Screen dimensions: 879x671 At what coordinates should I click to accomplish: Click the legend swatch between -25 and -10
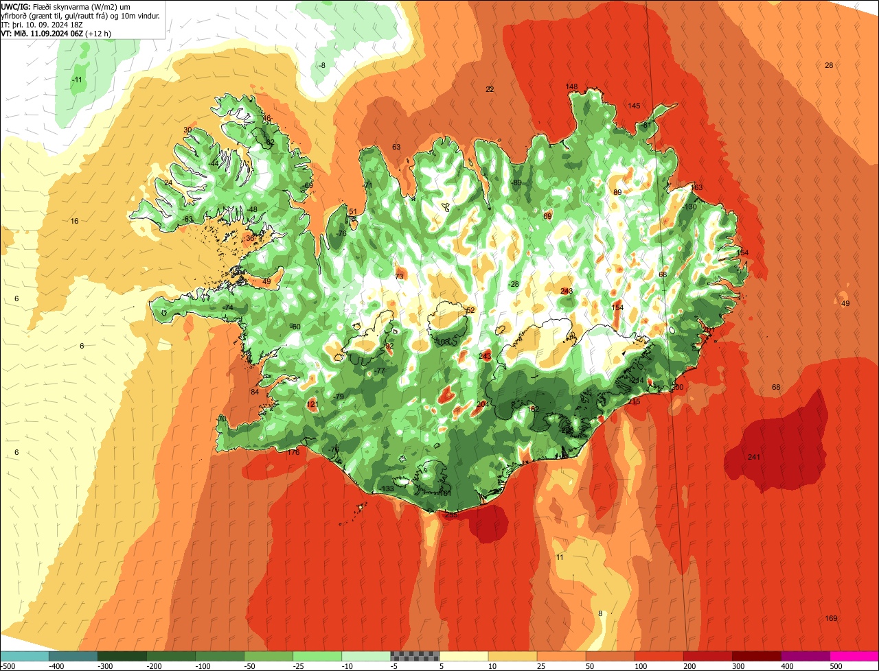pos(317,656)
